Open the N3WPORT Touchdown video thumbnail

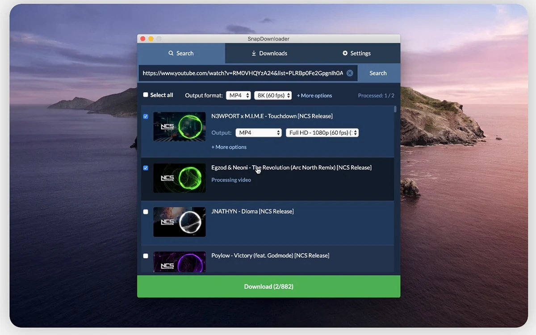tap(180, 126)
